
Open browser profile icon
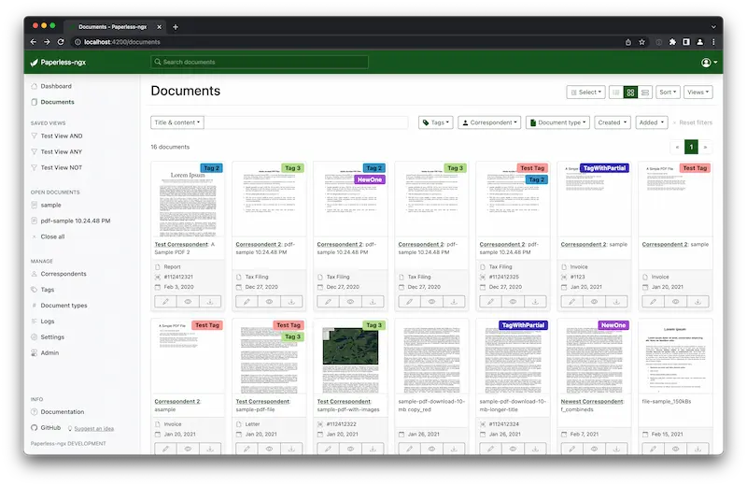point(699,42)
